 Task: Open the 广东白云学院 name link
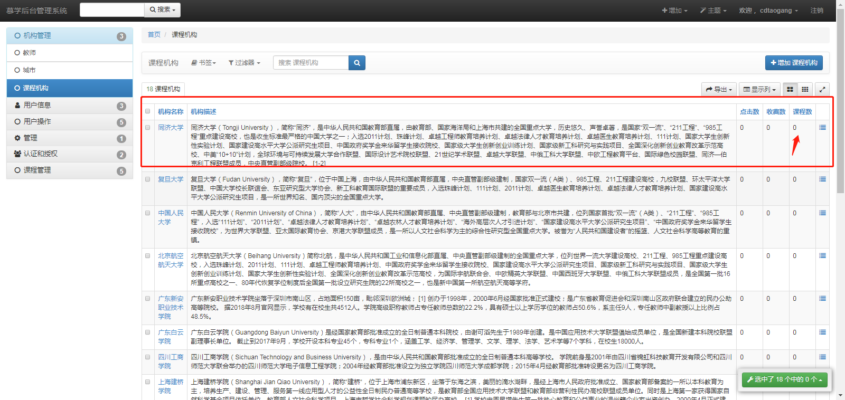[171, 337]
